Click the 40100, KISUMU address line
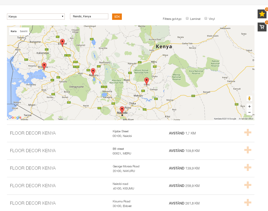 pyautogui.click(x=123, y=189)
